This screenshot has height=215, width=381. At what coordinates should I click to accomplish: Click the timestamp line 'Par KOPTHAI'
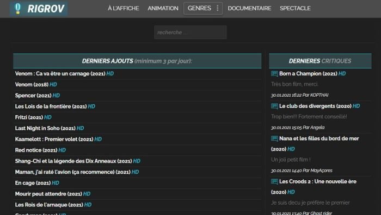coord(299,95)
